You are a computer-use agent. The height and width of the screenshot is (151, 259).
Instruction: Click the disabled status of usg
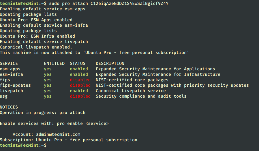pyautogui.click(x=80, y=96)
